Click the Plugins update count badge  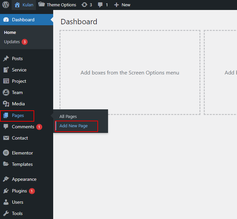coord(32,191)
